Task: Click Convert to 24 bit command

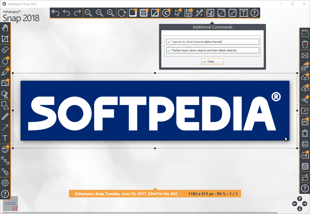Action: point(212,42)
